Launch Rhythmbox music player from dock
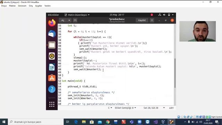This screenshot has width=222, height=125. [52, 56]
